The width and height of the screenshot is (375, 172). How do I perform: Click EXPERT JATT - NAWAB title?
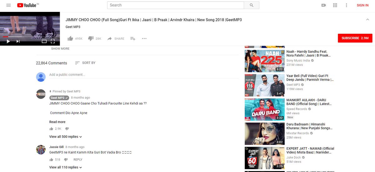click(310, 150)
